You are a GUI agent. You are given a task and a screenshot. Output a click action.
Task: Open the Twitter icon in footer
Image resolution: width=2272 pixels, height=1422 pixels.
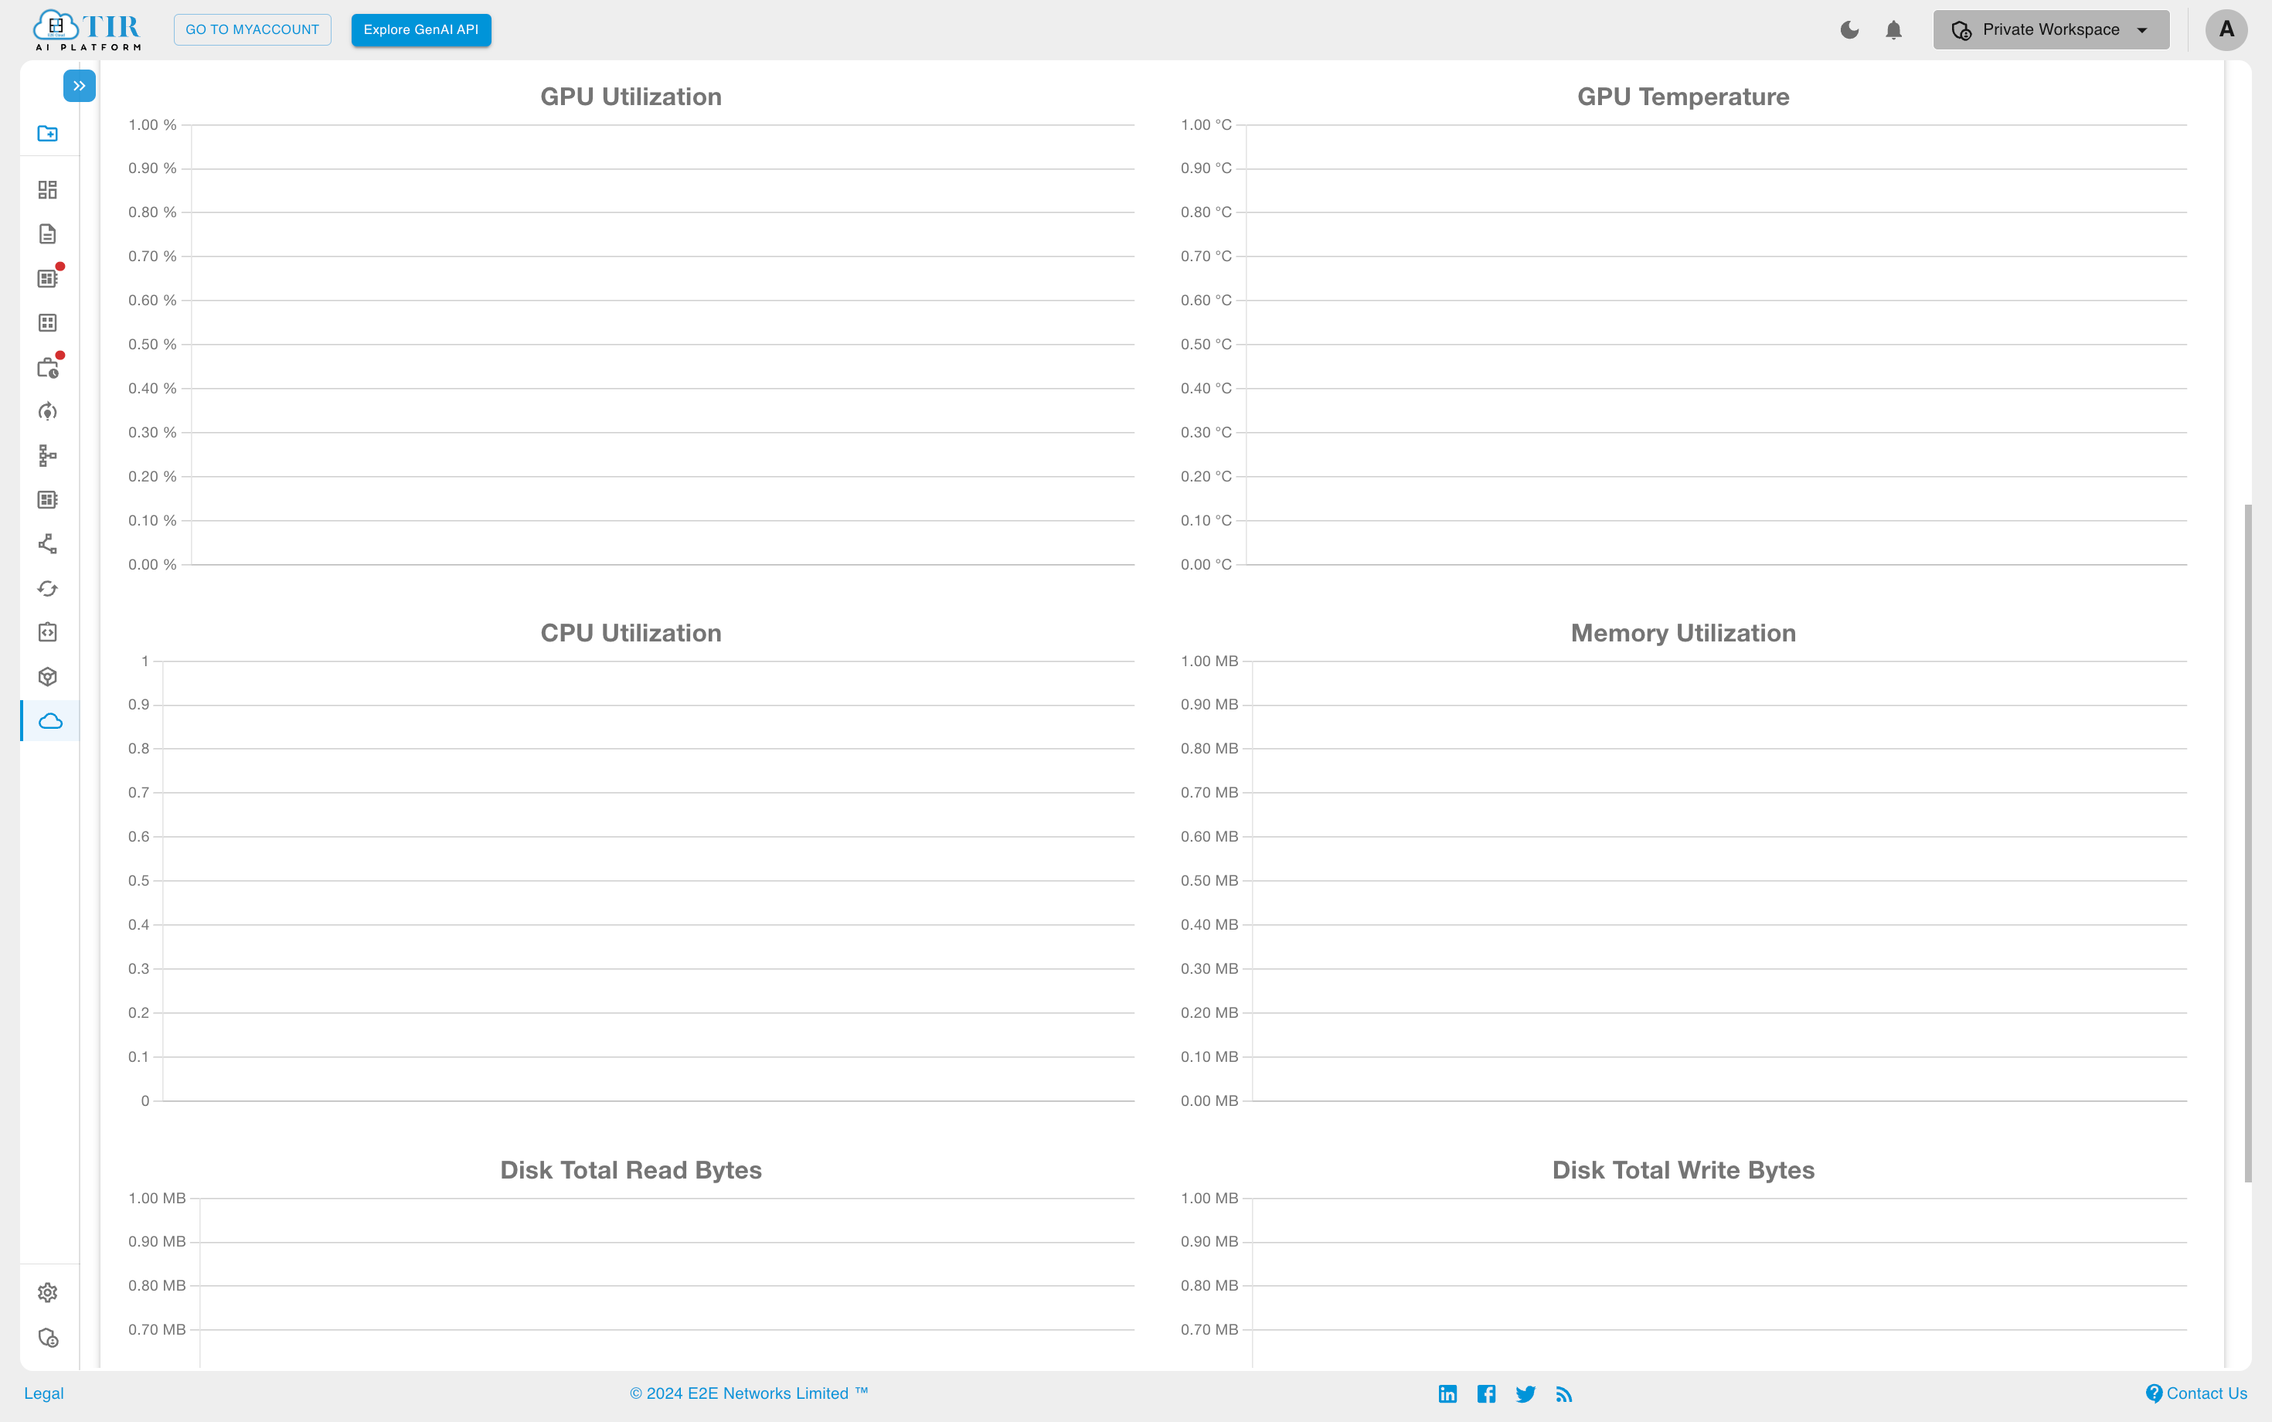pos(1525,1393)
